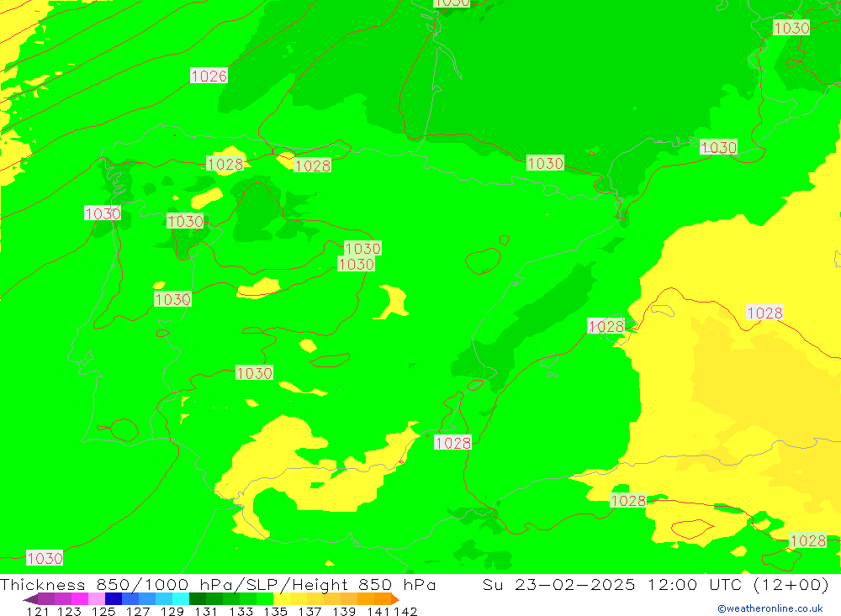The width and height of the screenshot is (841, 616).
Task: Click the legend value 125
Action: click(103, 611)
